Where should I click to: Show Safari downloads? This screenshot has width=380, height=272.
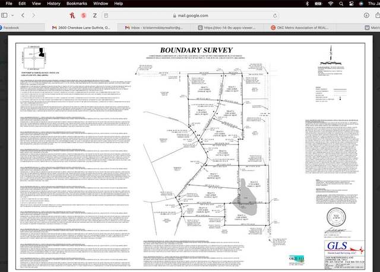point(366,15)
